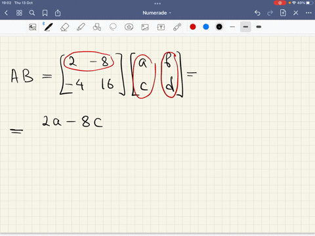
Task: Choose the blue pen color
Action: tap(206, 27)
